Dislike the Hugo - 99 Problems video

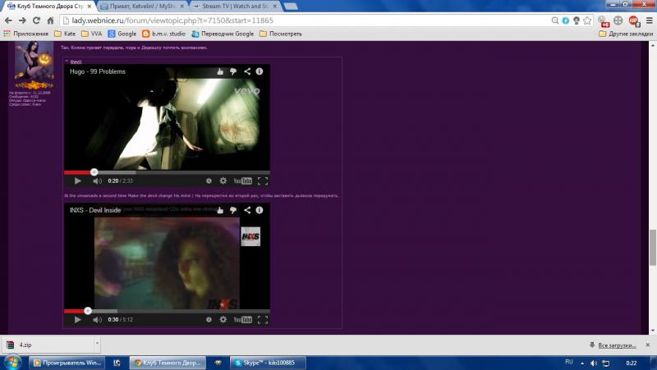[x=233, y=72]
